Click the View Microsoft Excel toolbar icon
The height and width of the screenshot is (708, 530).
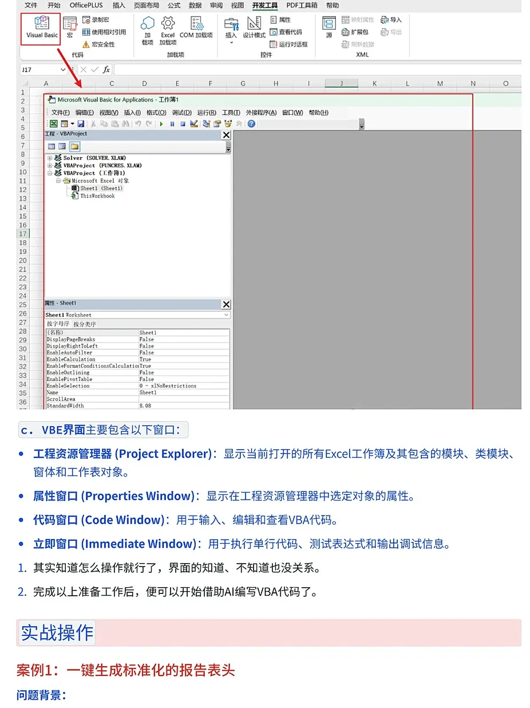(x=53, y=124)
